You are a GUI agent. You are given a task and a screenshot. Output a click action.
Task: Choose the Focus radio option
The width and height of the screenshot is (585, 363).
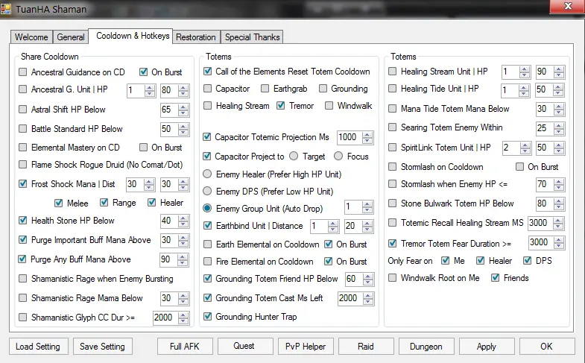tap(339, 157)
